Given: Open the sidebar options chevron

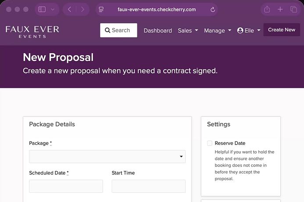Looking at the screenshot, I should (53, 9).
